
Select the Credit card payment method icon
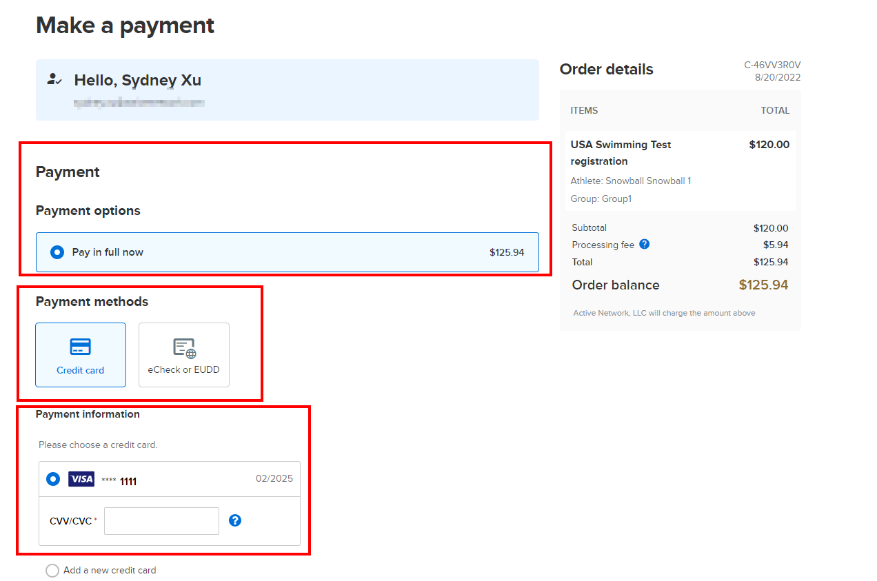[x=81, y=347]
